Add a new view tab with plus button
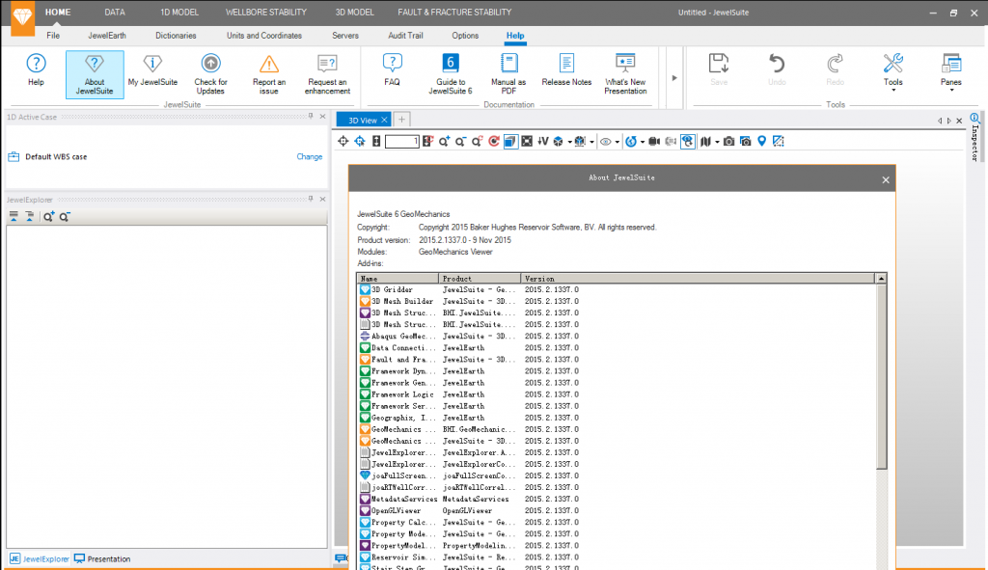 pos(401,119)
